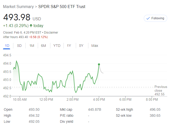Screen dimensions: 171x126
Task: Click the green closing price dot
Action: (99, 64)
